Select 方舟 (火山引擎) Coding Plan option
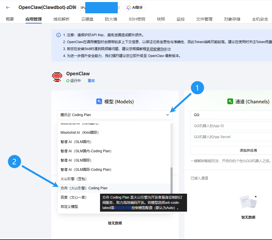 84,188
